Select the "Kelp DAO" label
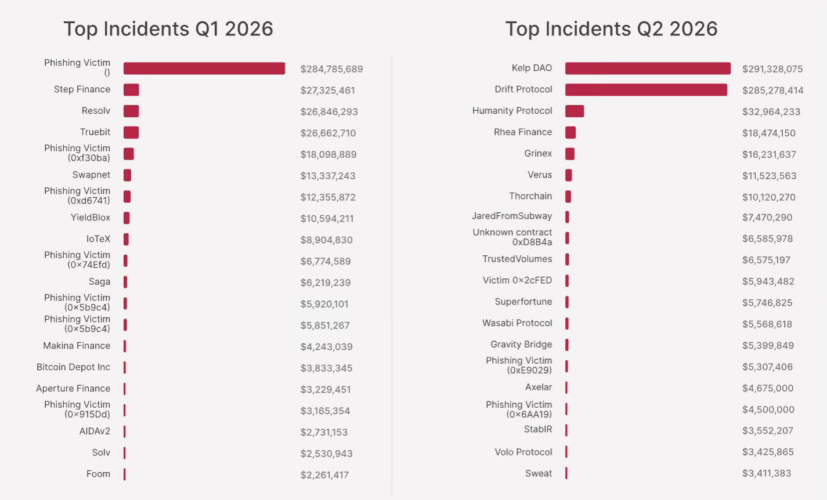The width and height of the screenshot is (827, 500). (532, 68)
